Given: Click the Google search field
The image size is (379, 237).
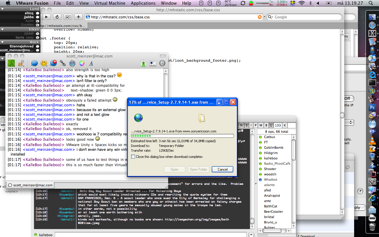Looking at the screenshot, I should [304, 17].
